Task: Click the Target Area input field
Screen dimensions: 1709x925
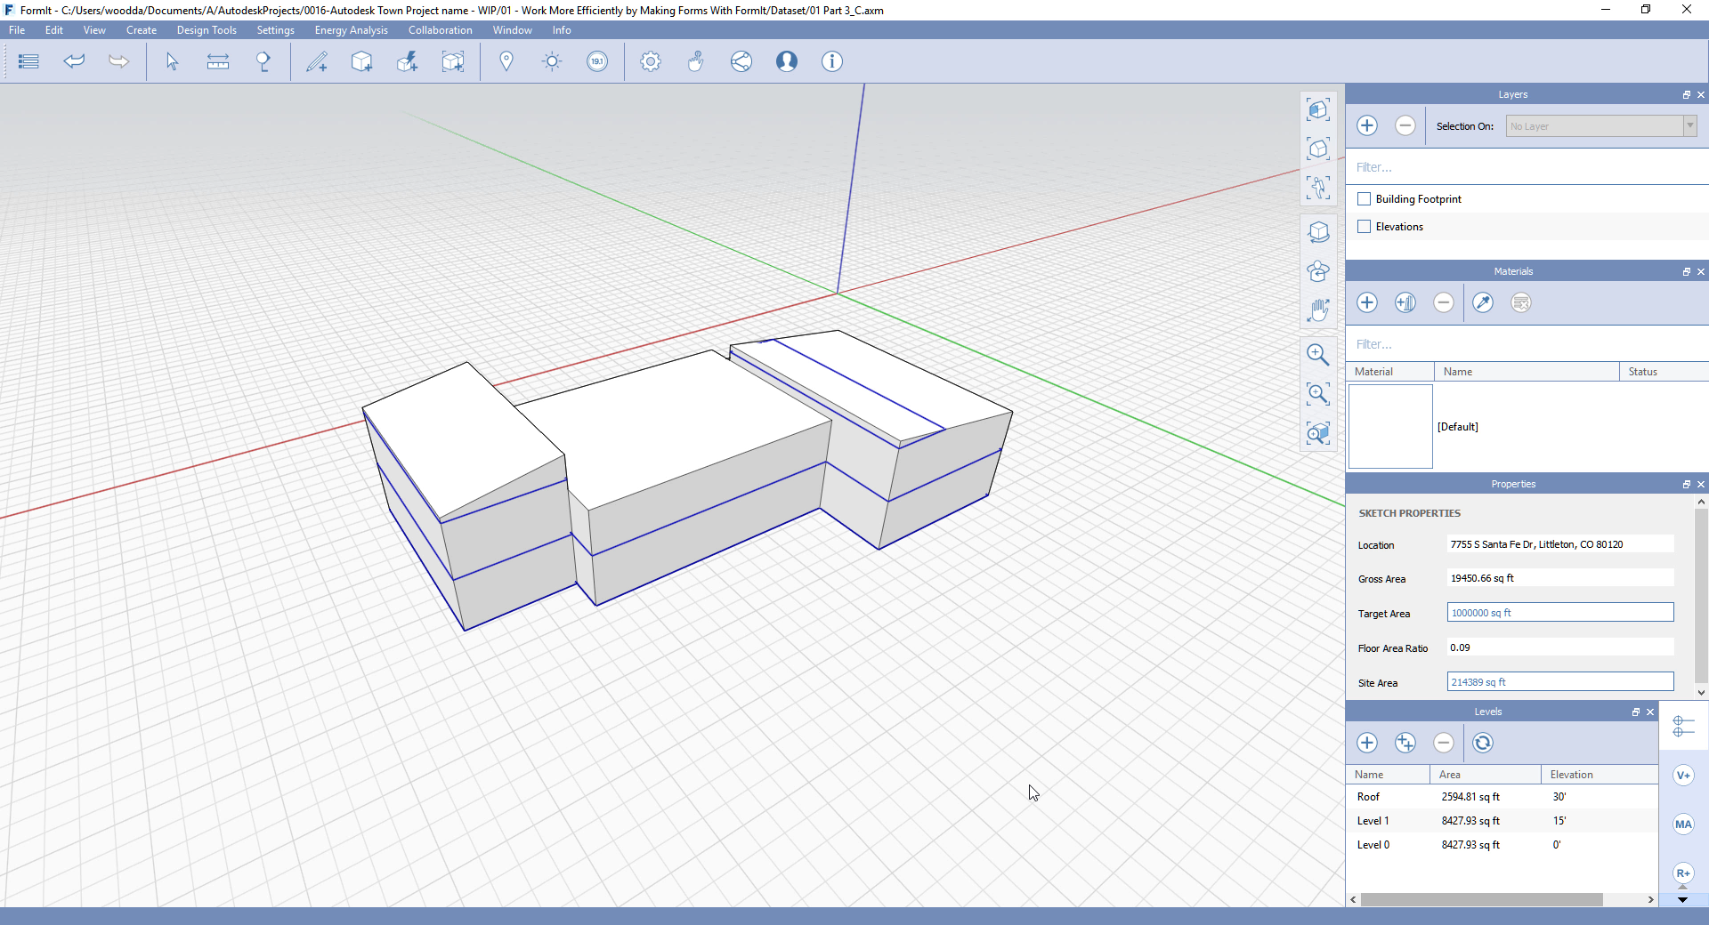Action: 1560,613
